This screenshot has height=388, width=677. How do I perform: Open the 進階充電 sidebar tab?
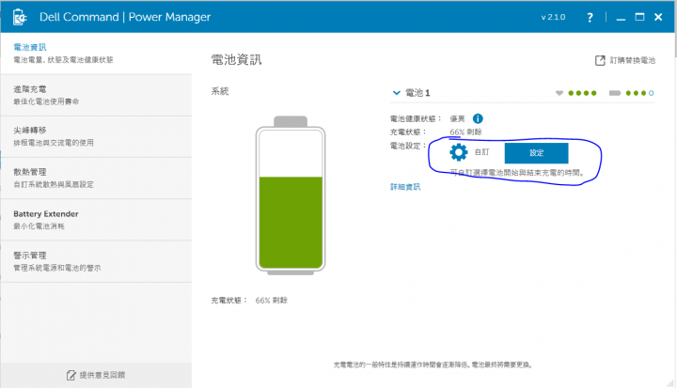coord(94,94)
